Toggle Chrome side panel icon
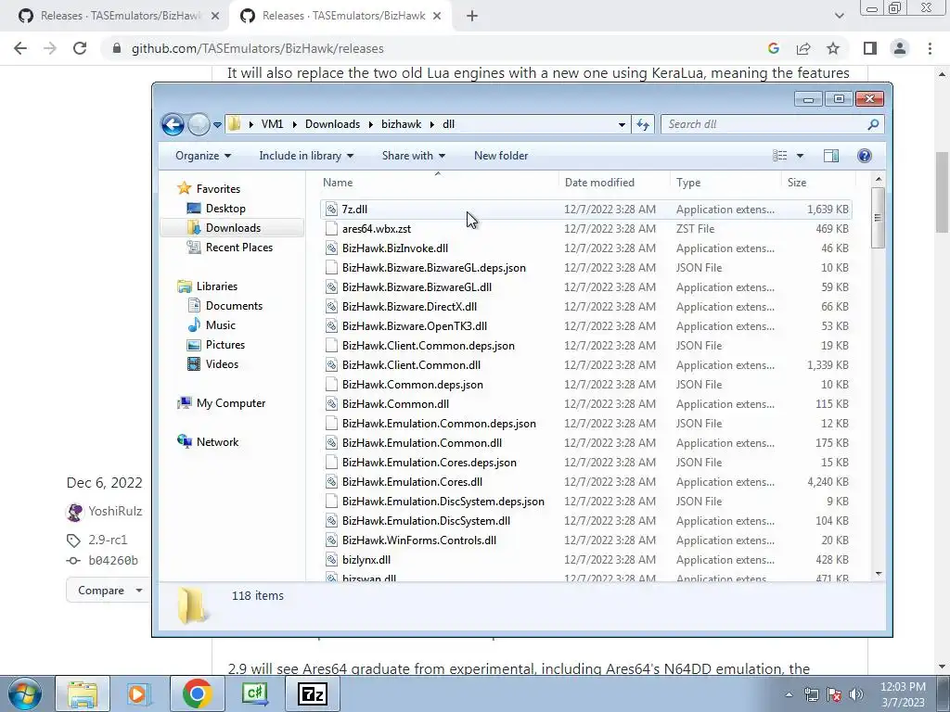Screen dimensions: 950x712 [870, 48]
